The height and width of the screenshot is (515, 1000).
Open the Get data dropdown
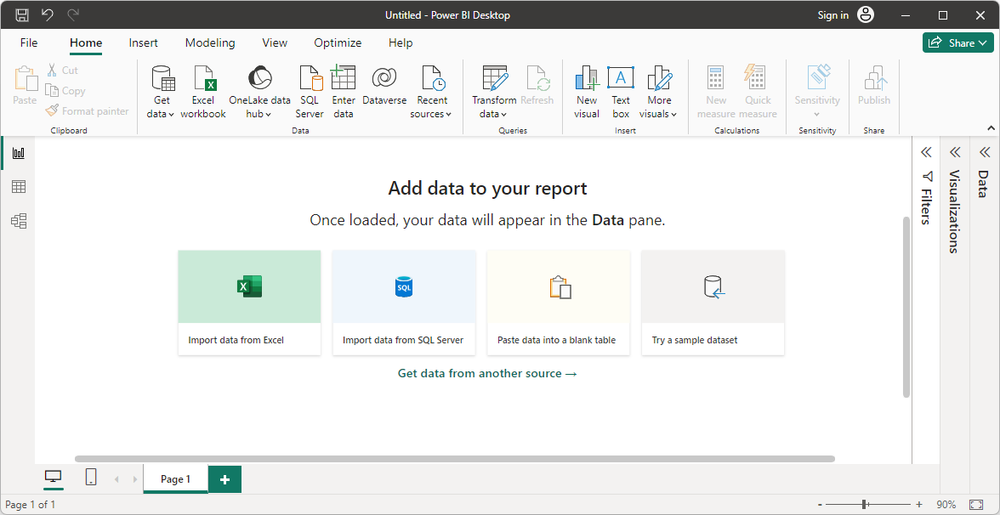click(162, 93)
